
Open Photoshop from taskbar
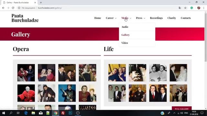pyautogui.click(x=71, y=113)
